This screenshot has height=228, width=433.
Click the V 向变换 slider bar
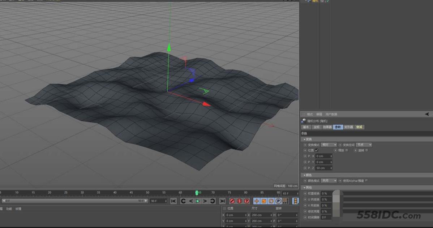click(x=388, y=206)
